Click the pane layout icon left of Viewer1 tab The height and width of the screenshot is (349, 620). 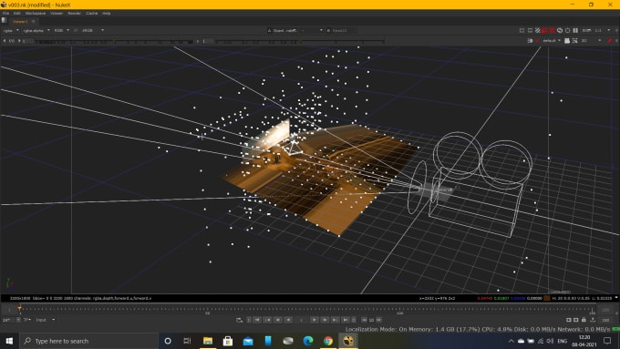5,21
